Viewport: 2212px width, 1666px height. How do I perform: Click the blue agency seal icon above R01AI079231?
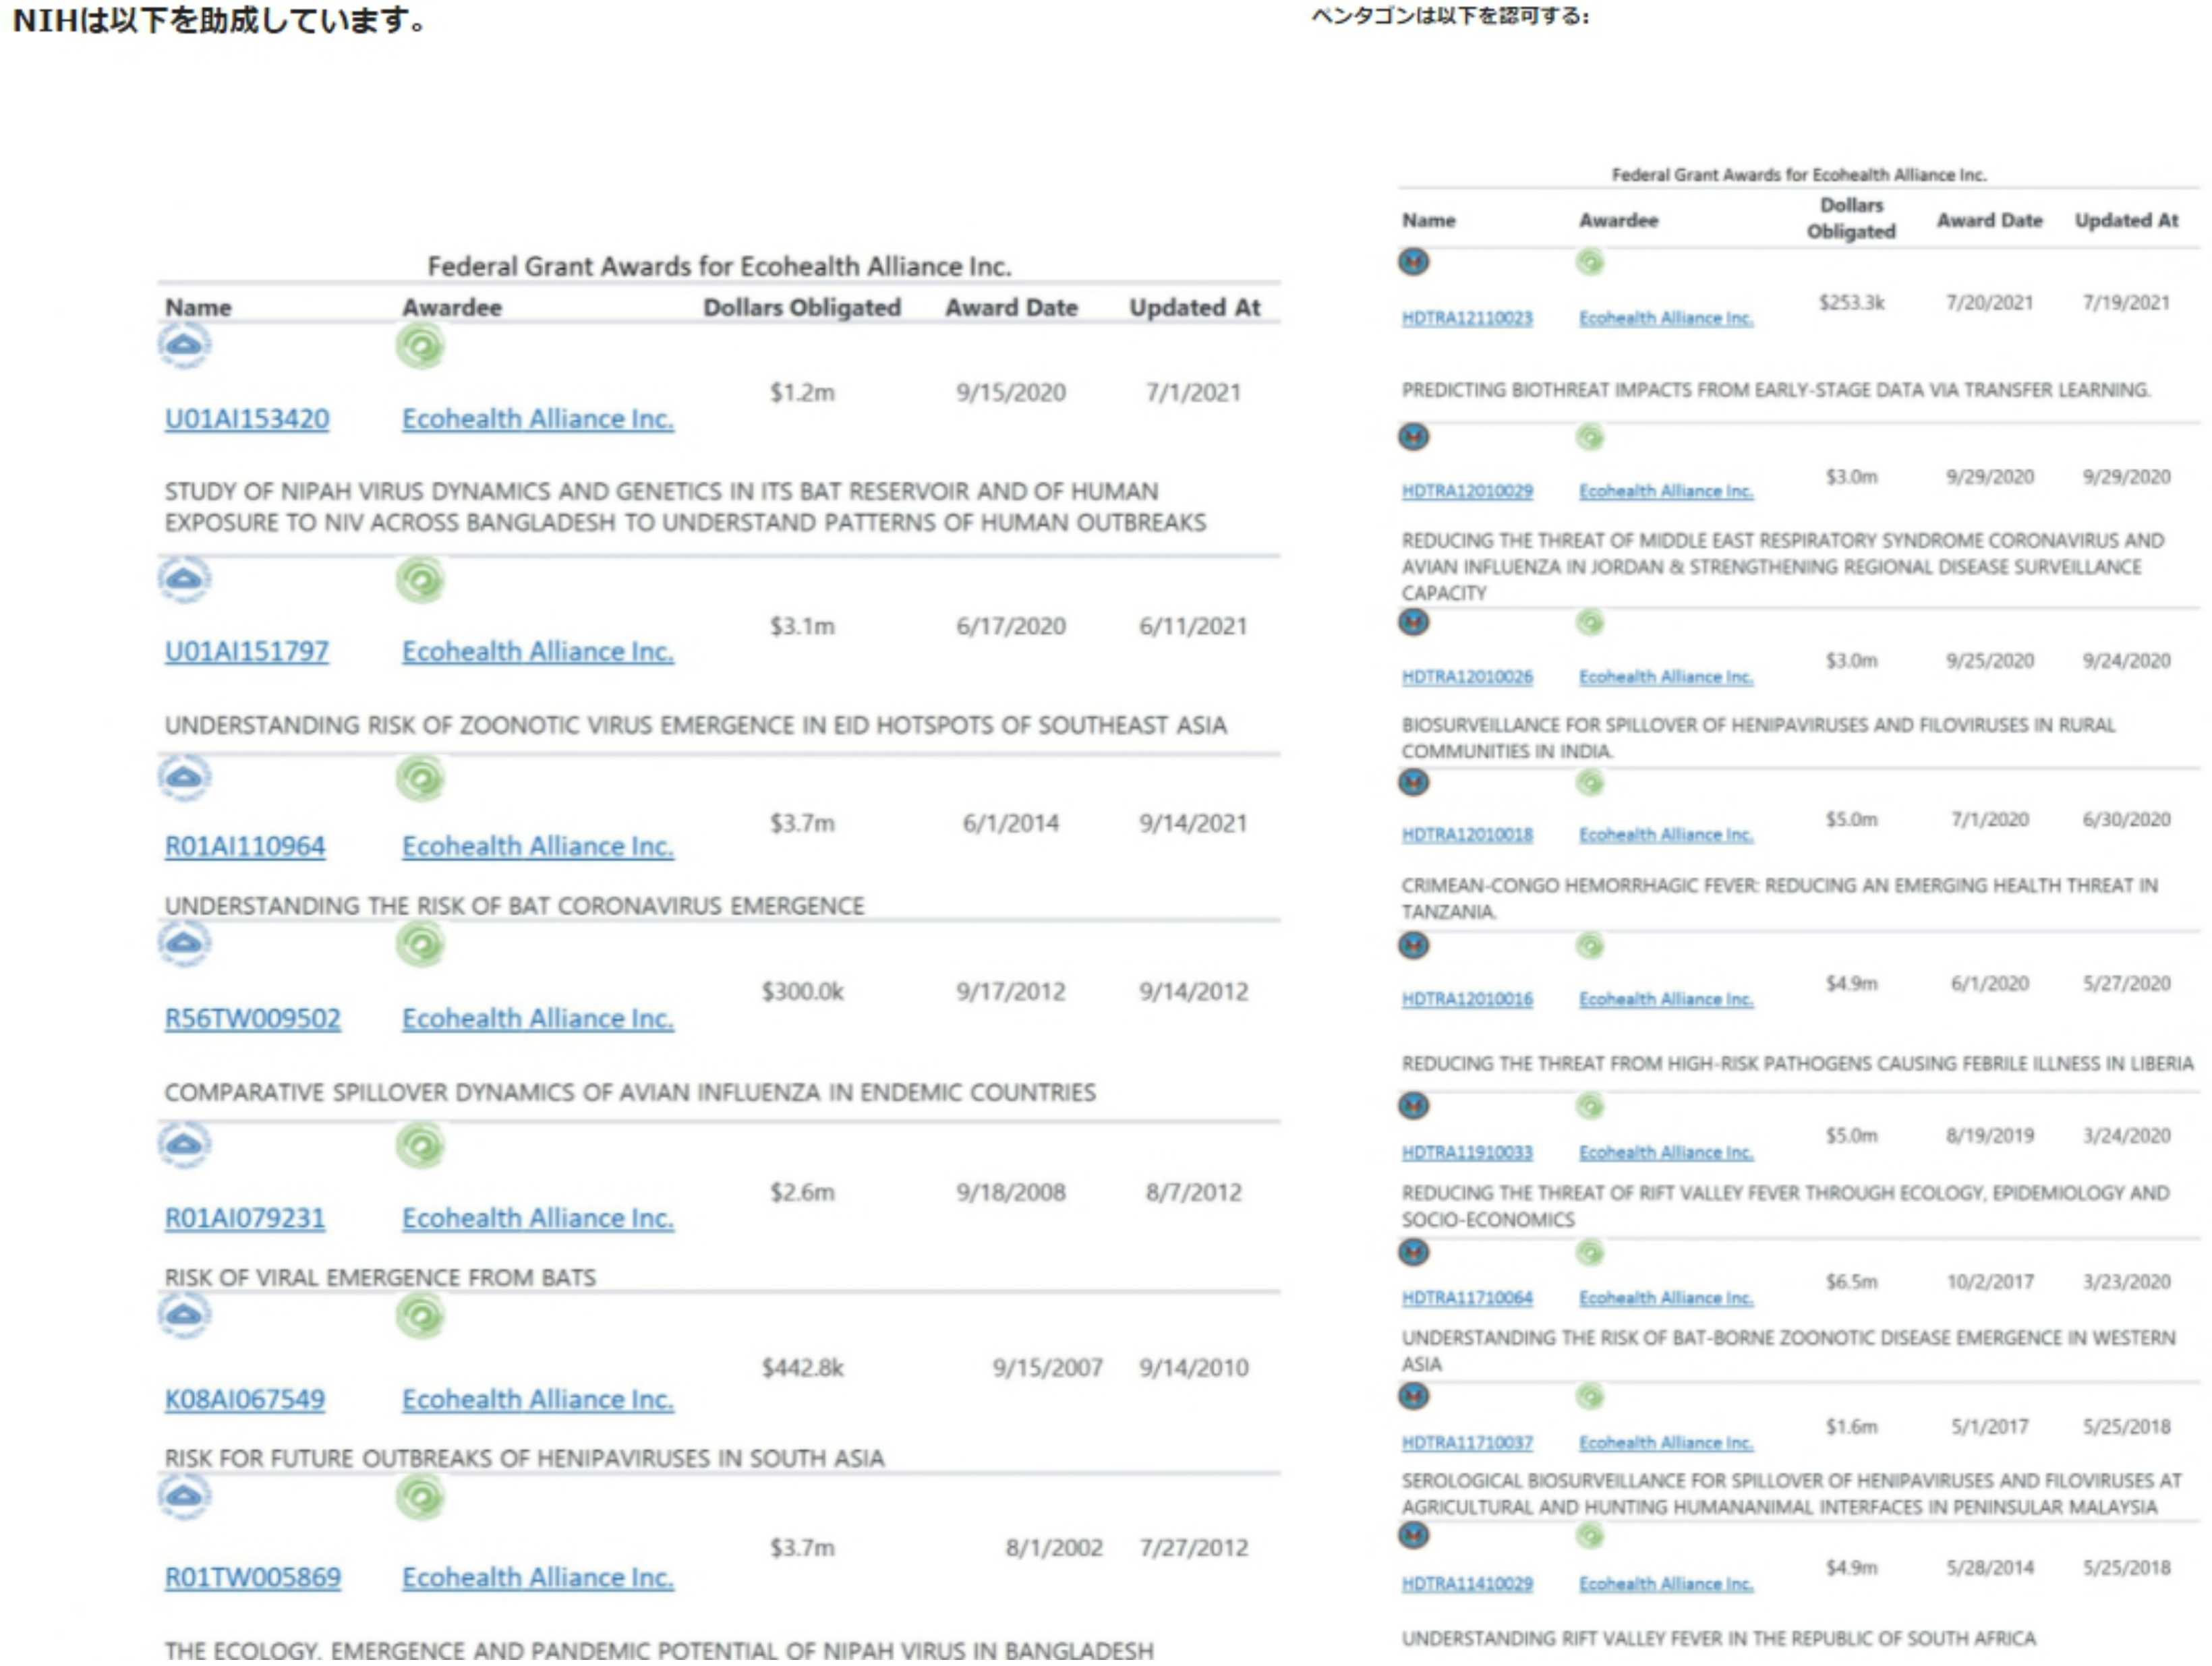coord(184,1145)
